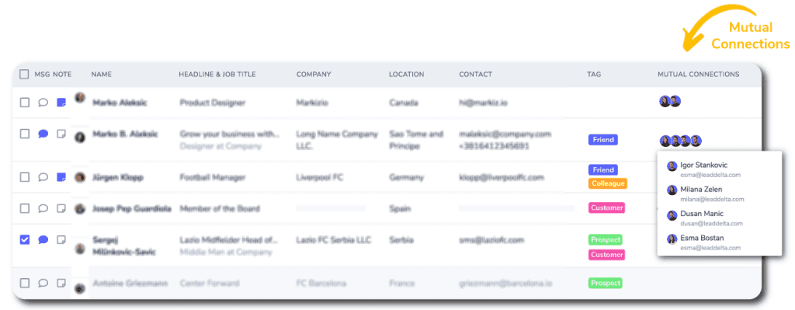Image resolution: width=795 pixels, height=310 pixels.
Task: Open message icon in Josep Pep Guardiola row
Action: 43,208
